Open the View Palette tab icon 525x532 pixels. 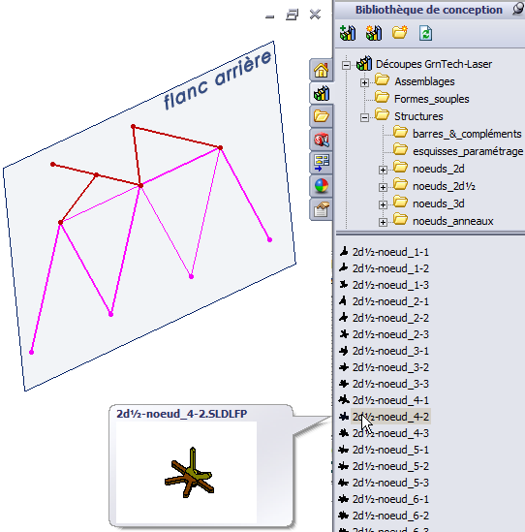tap(321, 163)
